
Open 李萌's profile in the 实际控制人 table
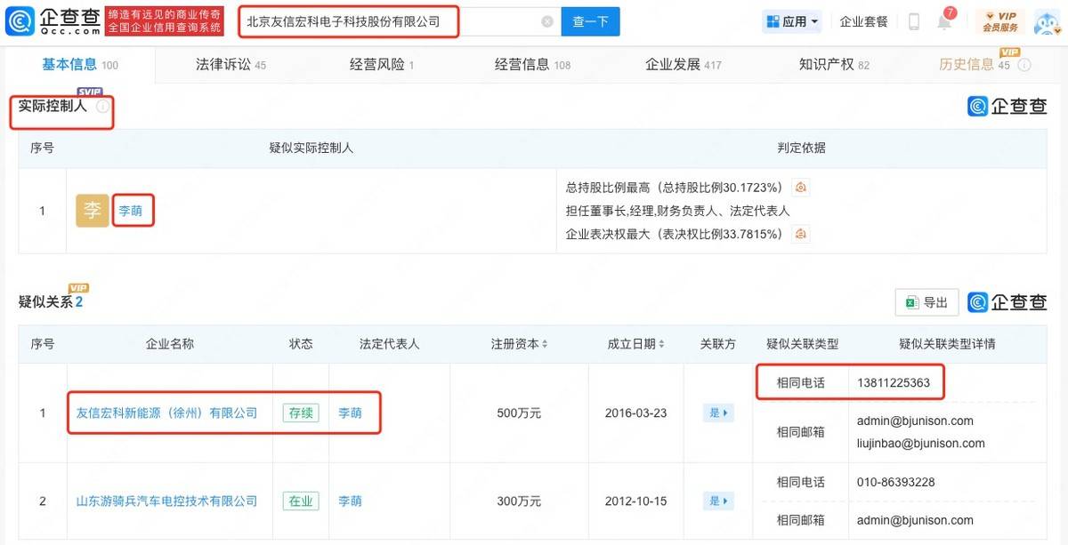coord(131,212)
